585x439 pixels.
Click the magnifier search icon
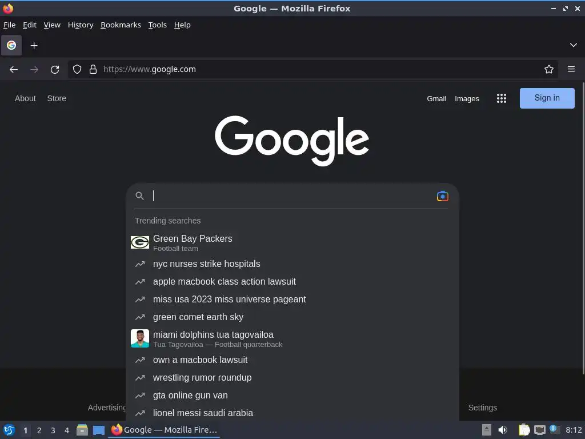click(x=139, y=196)
